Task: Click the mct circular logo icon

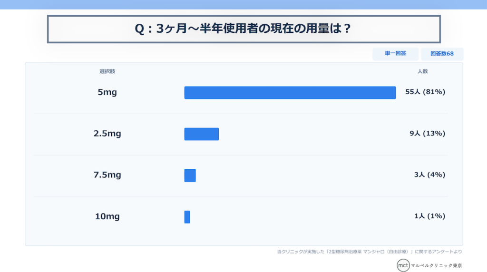Action: click(x=403, y=265)
